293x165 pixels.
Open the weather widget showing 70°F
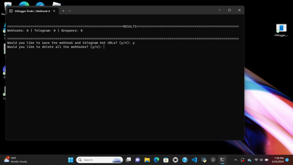pyautogui.click(x=16, y=160)
